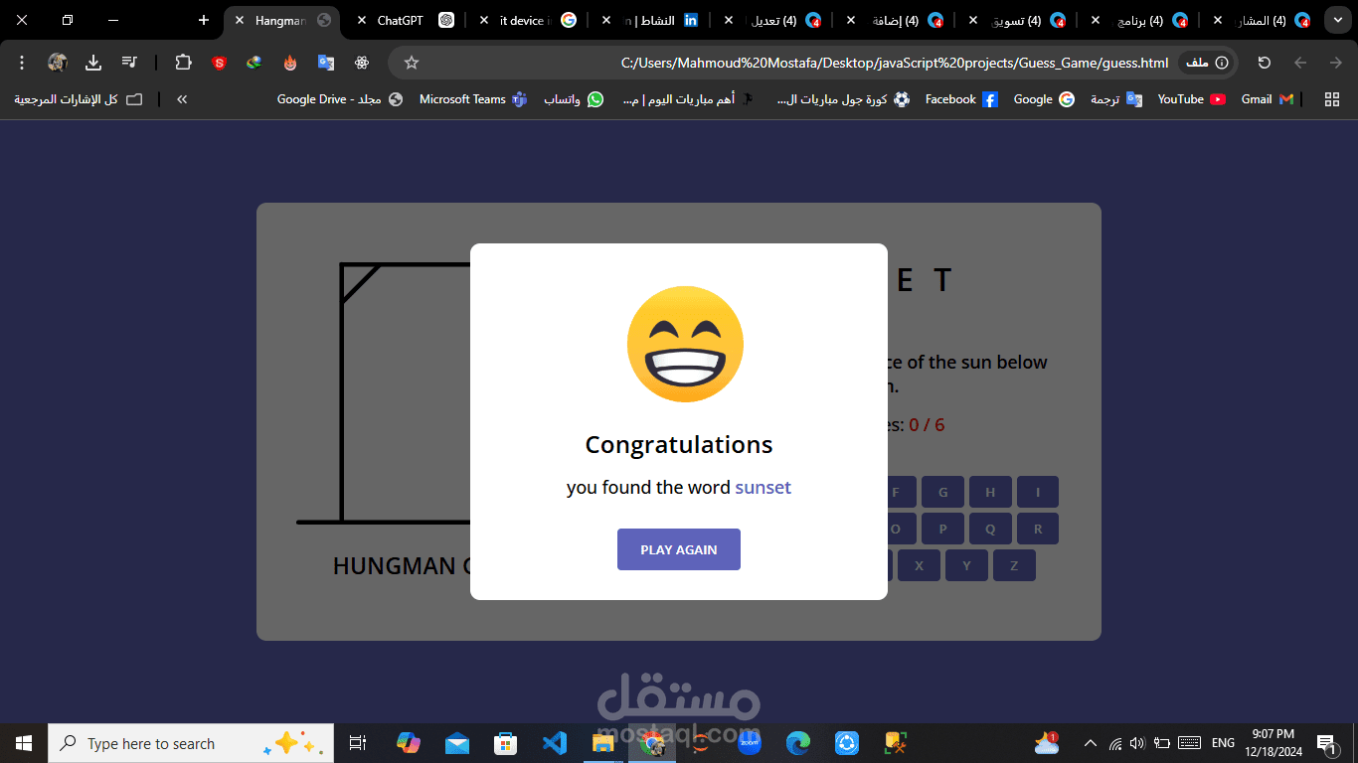Viewport: 1358px width, 763px height.
Task: Open the apps grid in bookmarks bar
Action: (1332, 99)
